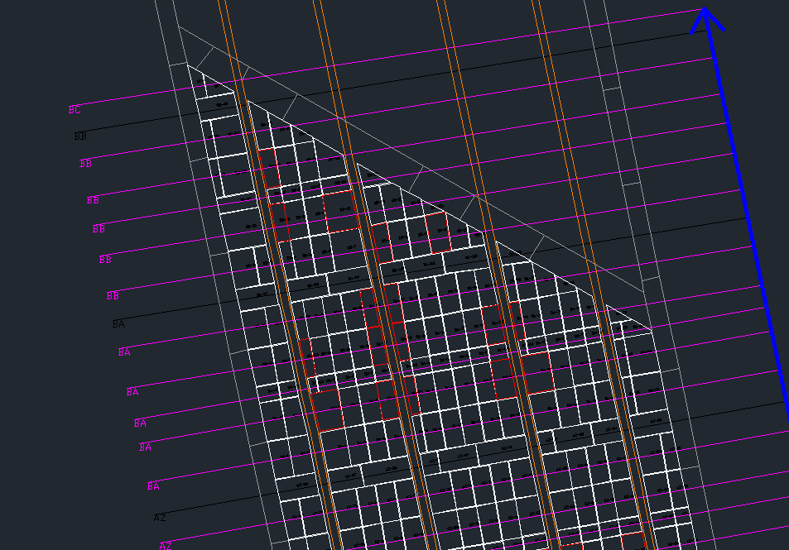789x550 pixels.
Task: Select the black BA grid label
Action: click(x=118, y=323)
